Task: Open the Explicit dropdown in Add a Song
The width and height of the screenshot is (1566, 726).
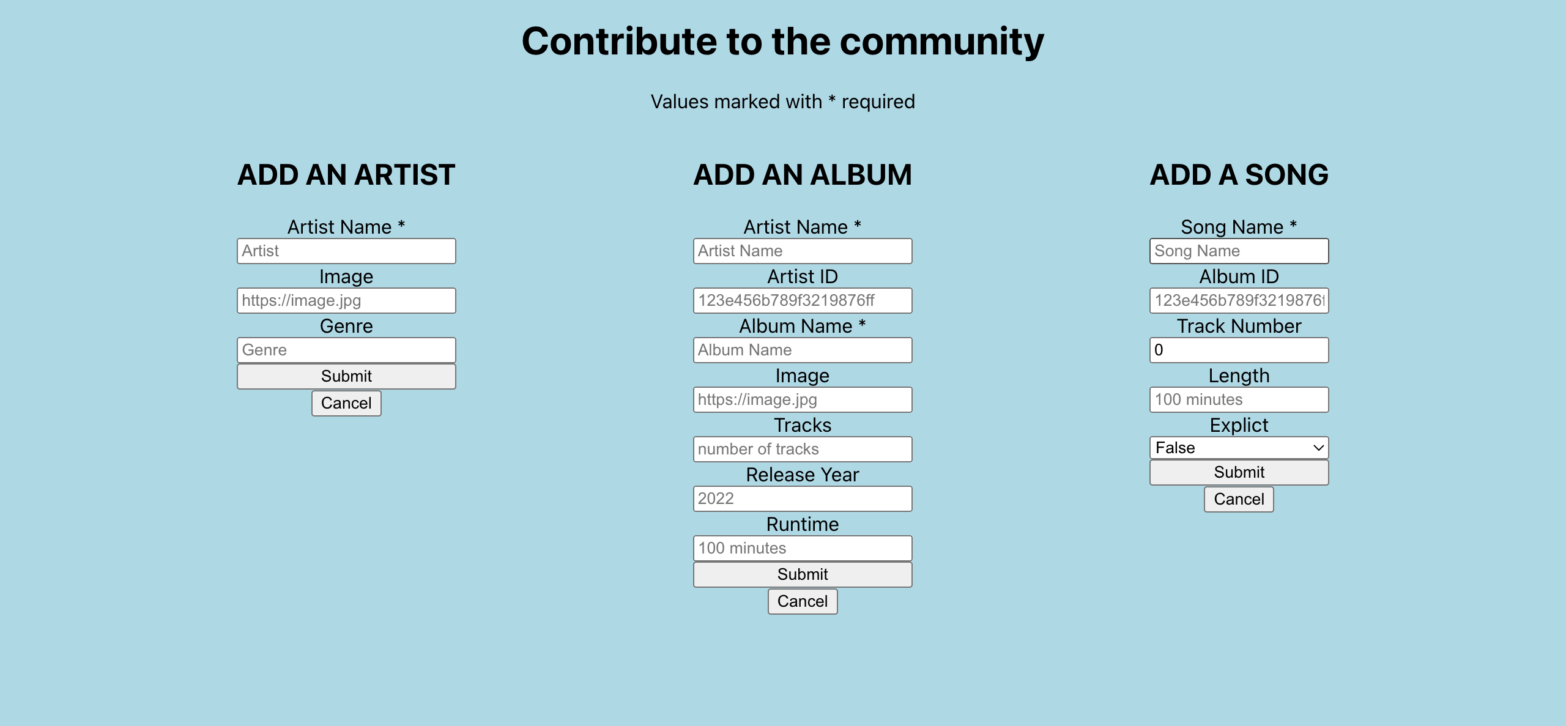Action: click(1238, 447)
